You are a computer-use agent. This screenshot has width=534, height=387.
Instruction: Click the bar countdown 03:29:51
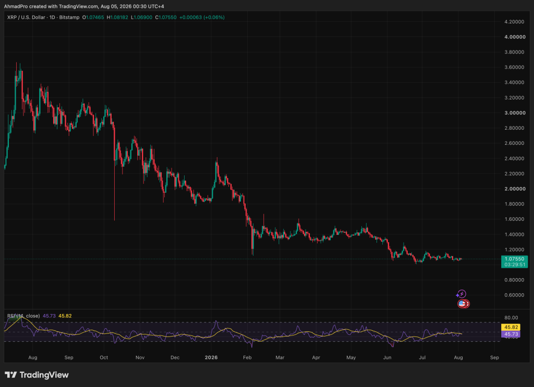(x=514, y=265)
